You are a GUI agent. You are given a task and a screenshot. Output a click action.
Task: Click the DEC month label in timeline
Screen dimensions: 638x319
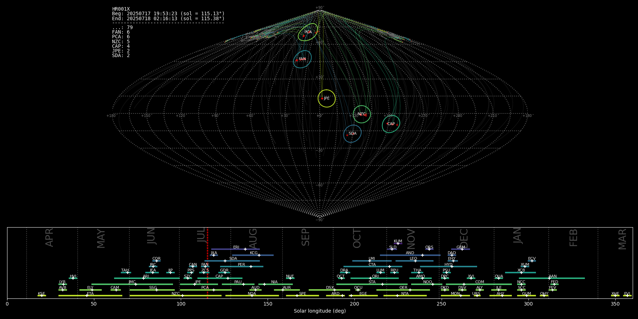(x=464, y=238)
